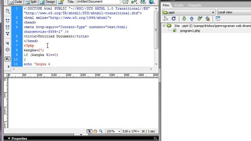Choose the Hand tool in status bar
Screen dimensions: 251x141
(x=95, y=131)
